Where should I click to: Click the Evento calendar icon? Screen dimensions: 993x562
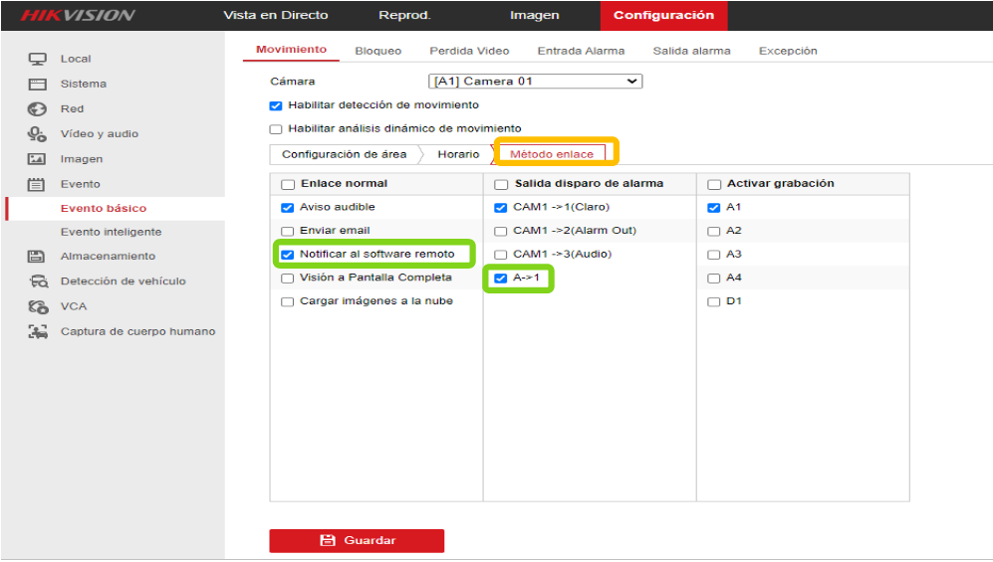36,184
